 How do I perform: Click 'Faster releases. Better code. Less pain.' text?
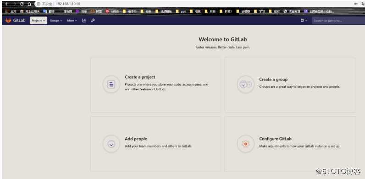pos(223,47)
